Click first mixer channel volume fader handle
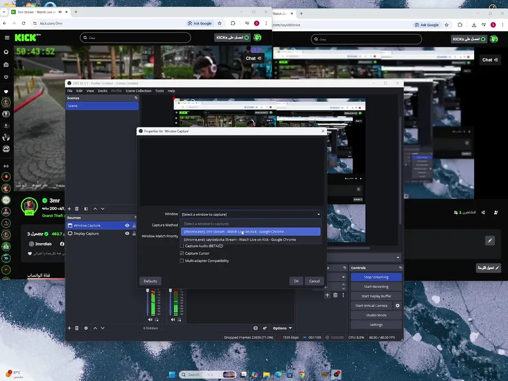The image size is (508, 381). (x=148, y=291)
